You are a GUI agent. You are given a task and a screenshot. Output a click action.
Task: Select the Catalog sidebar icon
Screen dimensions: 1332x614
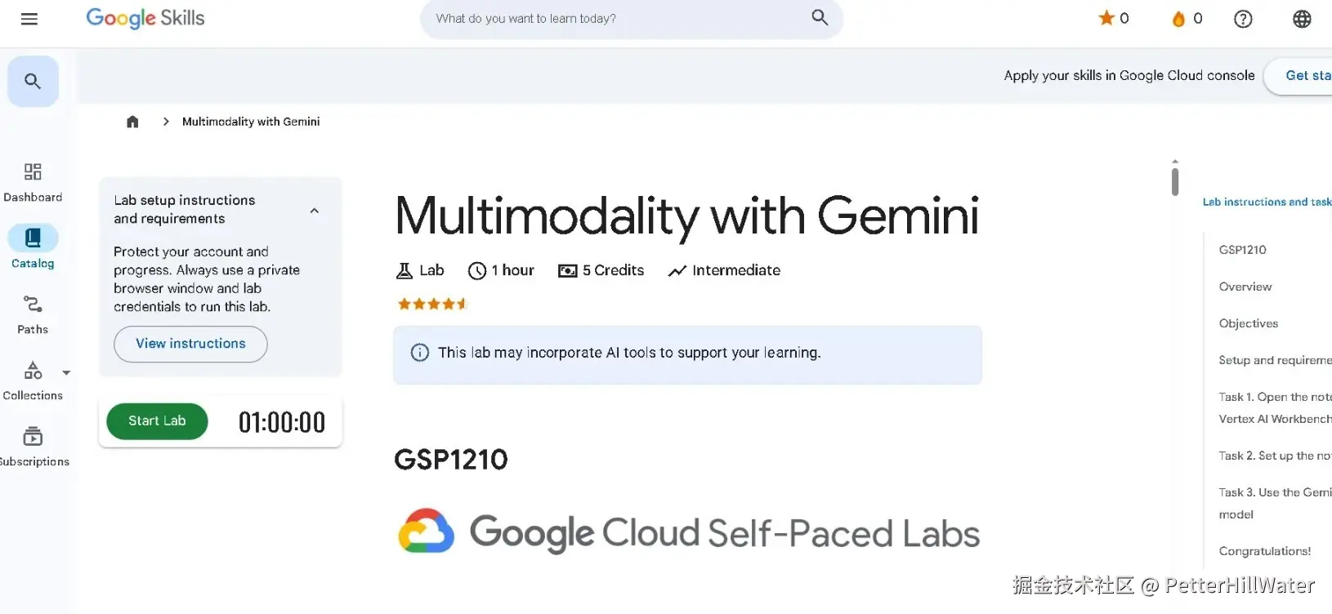pyautogui.click(x=33, y=237)
